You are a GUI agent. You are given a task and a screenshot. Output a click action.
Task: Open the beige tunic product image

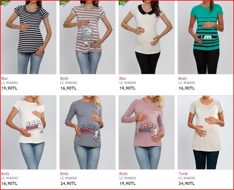point(205,132)
